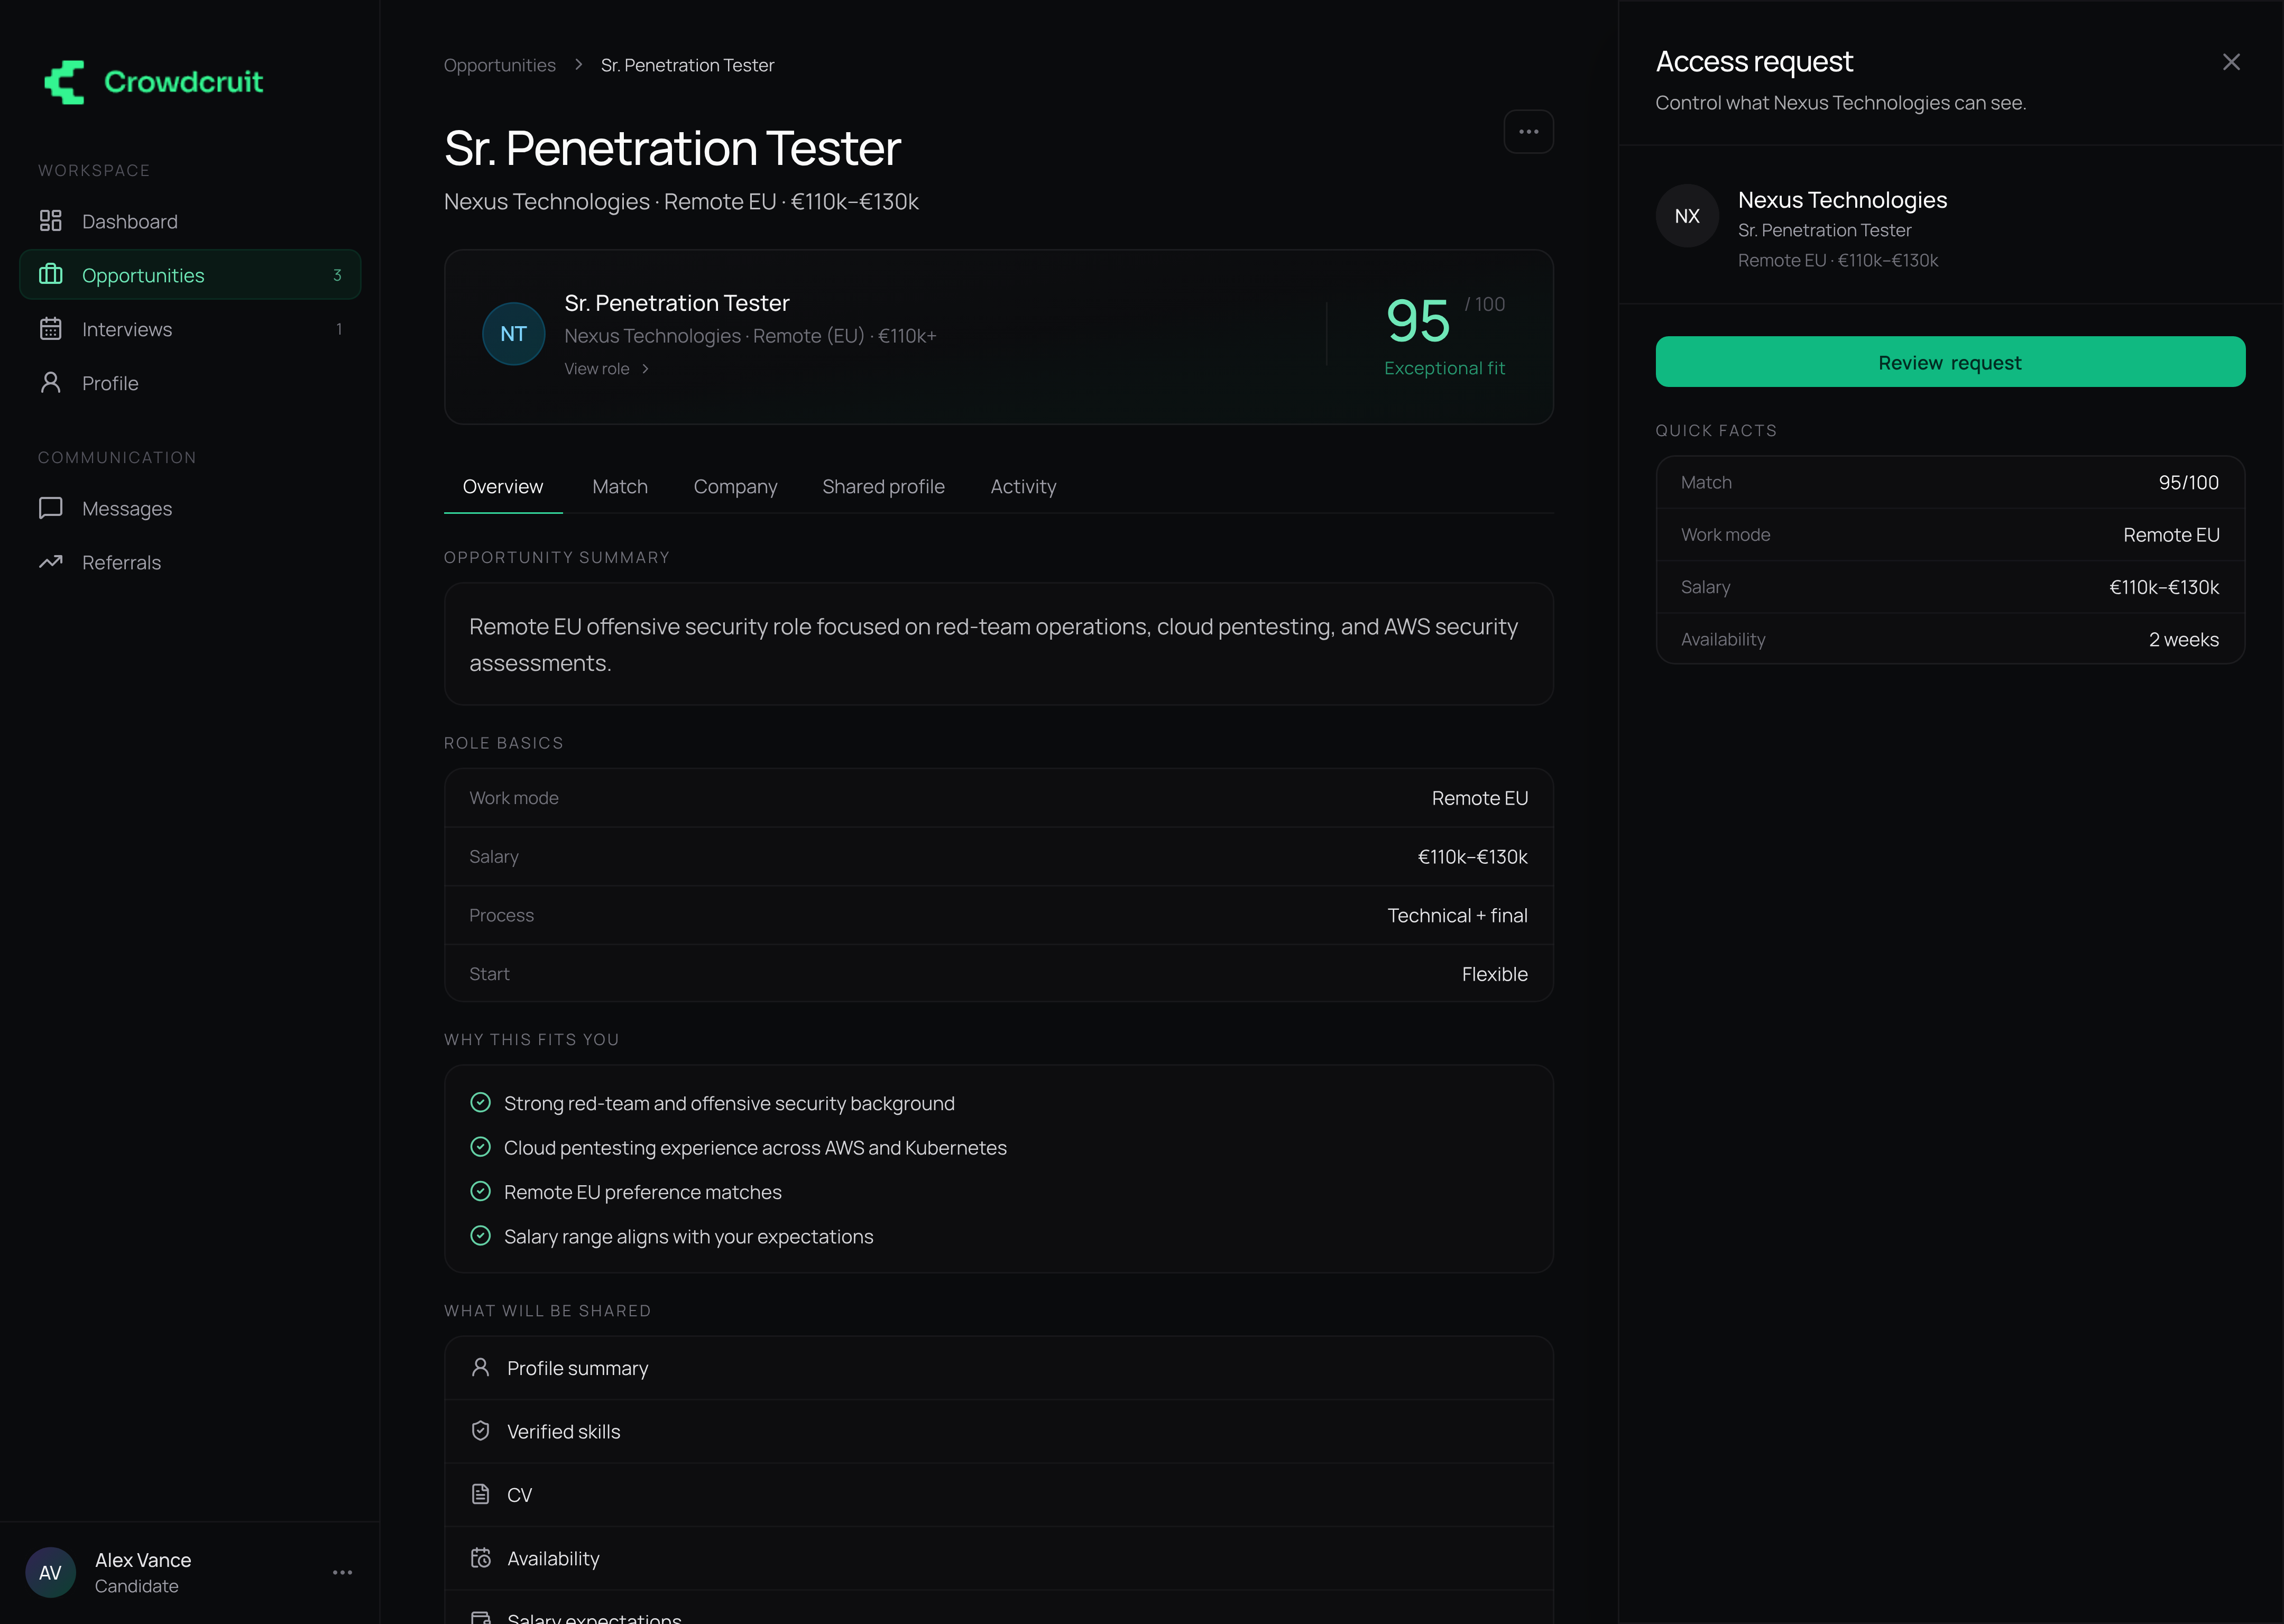Viewport: 2284px width, 1624px height.
Task: Click the Opportunities briefcase icon
Action: coord(51,274)
